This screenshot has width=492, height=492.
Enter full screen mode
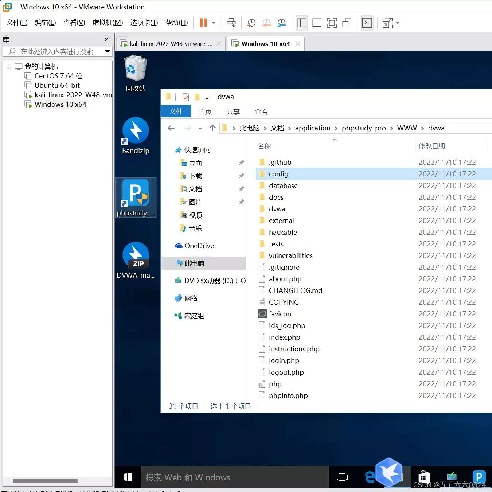[x=332, y=23]
